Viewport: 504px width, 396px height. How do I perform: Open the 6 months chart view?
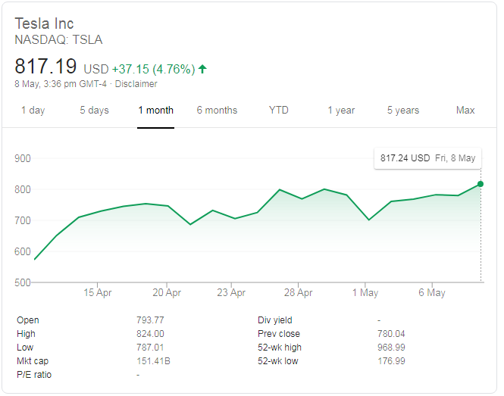217,111
